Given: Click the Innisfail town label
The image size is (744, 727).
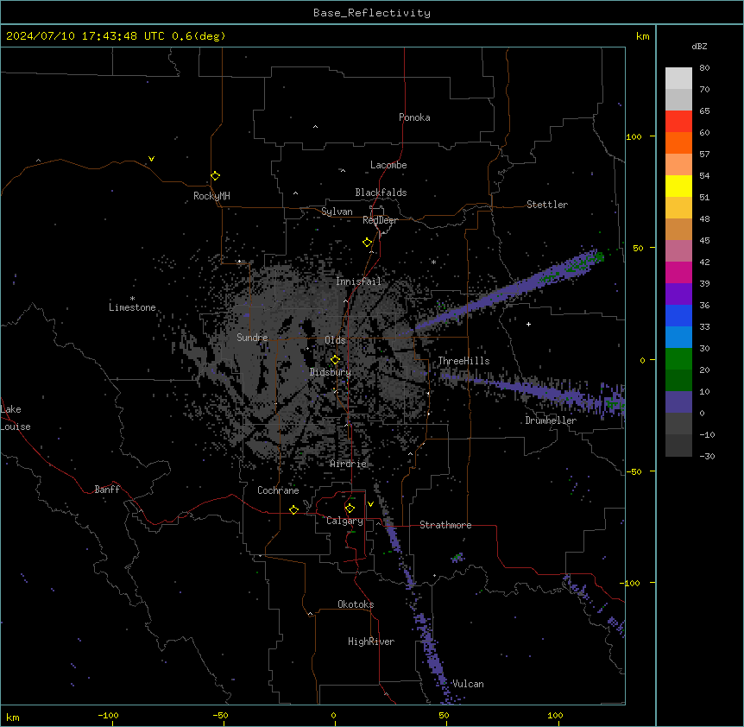Looking at the screenshot, I should tap(358, 281).
